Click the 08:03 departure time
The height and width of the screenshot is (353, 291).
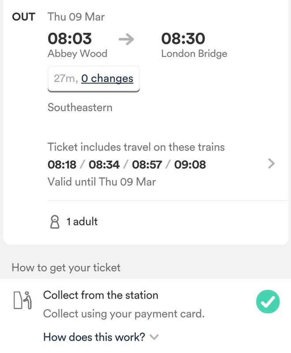coord(70,39)
